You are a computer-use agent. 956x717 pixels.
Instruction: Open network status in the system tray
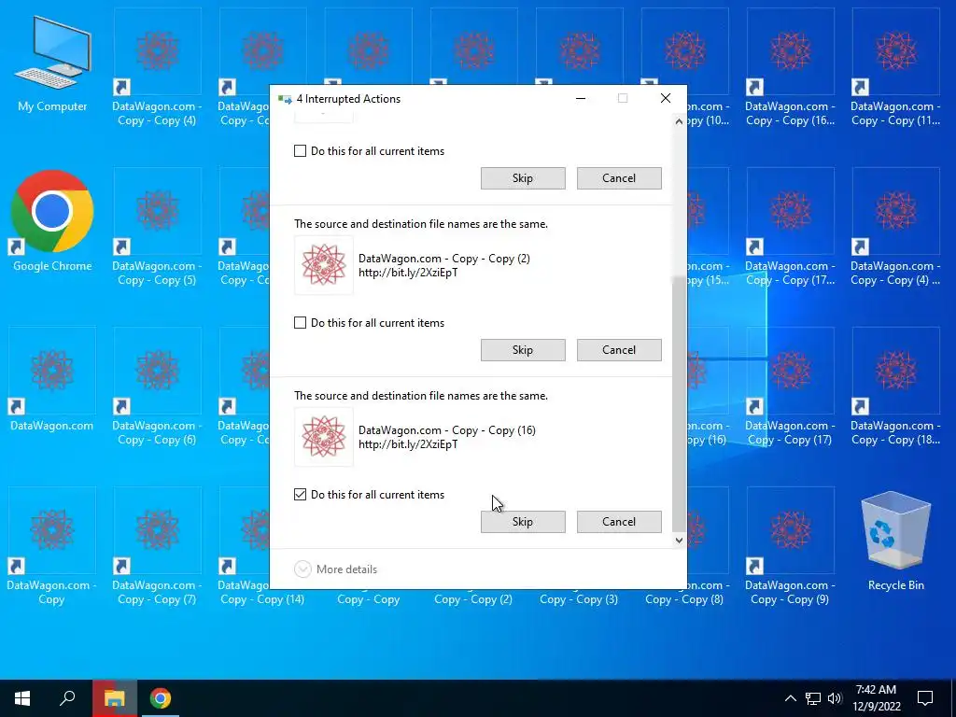[x=813, y=698]
